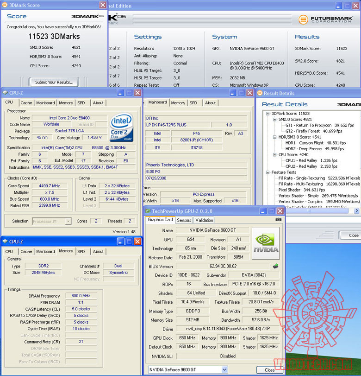Open the Processor #1 selection dropdown

tap(68, 221)
